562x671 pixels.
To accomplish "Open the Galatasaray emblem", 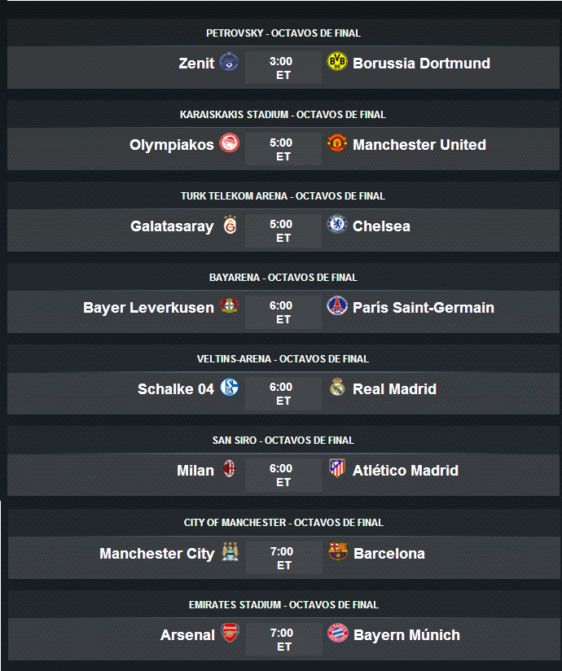I will point(230,225).
